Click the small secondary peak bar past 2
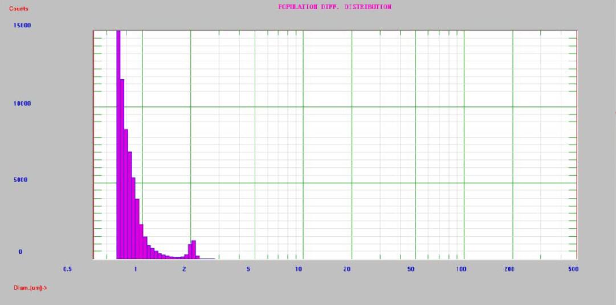This screenshot has width=616, height=305. click(194, 250)
